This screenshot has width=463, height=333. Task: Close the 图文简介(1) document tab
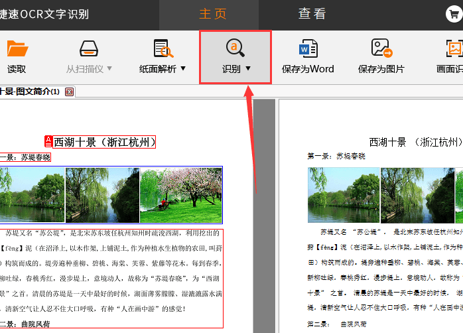[x=69, y=92]
